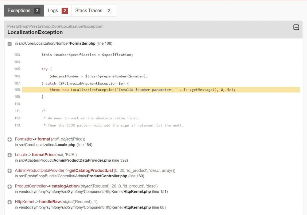Select the Formatter class link
This screenshot has width=307, height=215.
[x=24, y=139]
